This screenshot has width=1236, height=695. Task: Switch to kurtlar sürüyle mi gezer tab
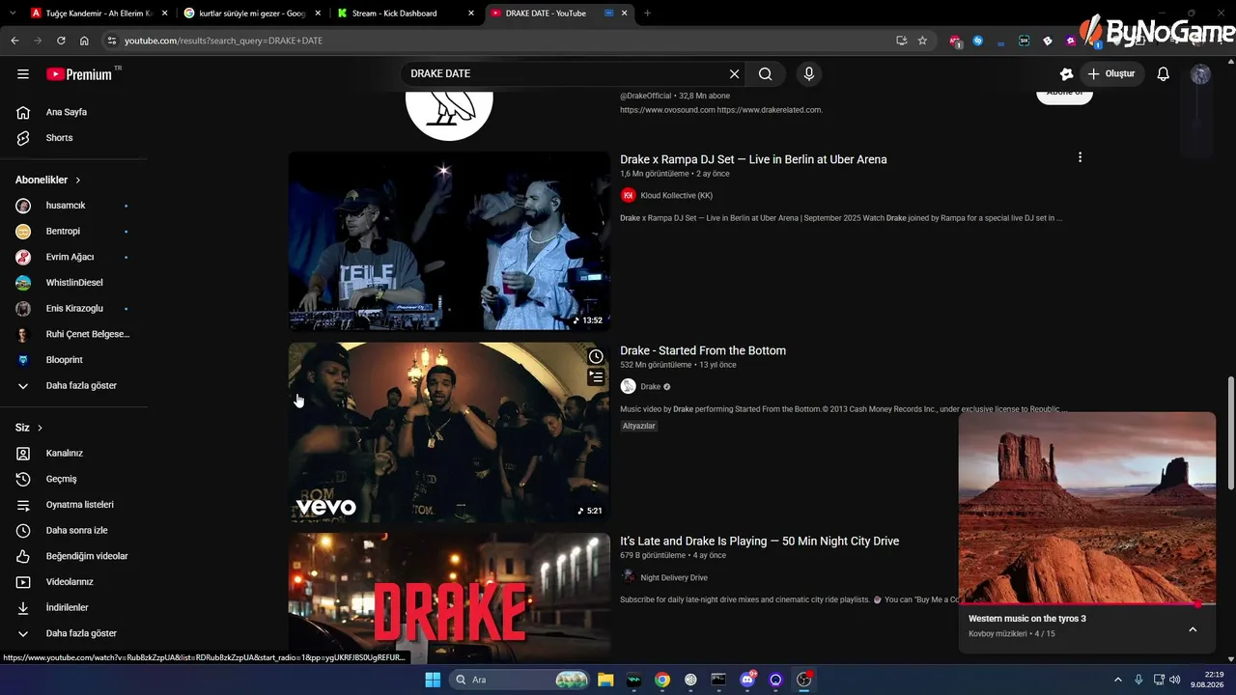point(252,14)
